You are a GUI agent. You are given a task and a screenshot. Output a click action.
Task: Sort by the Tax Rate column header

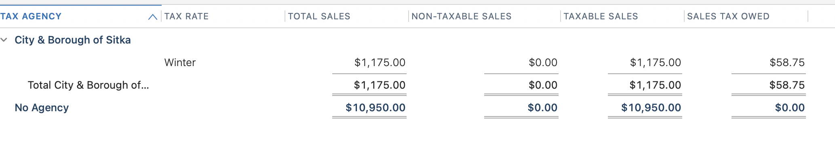186,17
